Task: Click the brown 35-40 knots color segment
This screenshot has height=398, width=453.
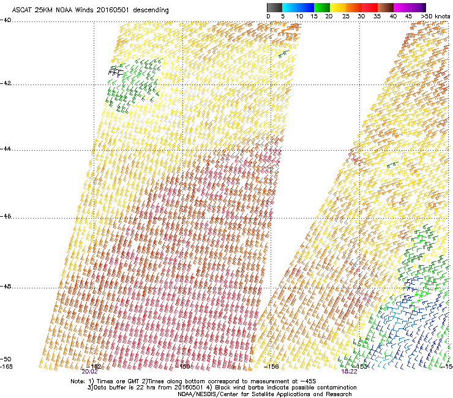Action: (386, 7)
